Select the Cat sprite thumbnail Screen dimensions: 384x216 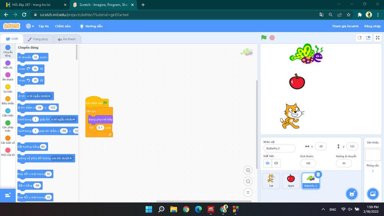(271, 181)
